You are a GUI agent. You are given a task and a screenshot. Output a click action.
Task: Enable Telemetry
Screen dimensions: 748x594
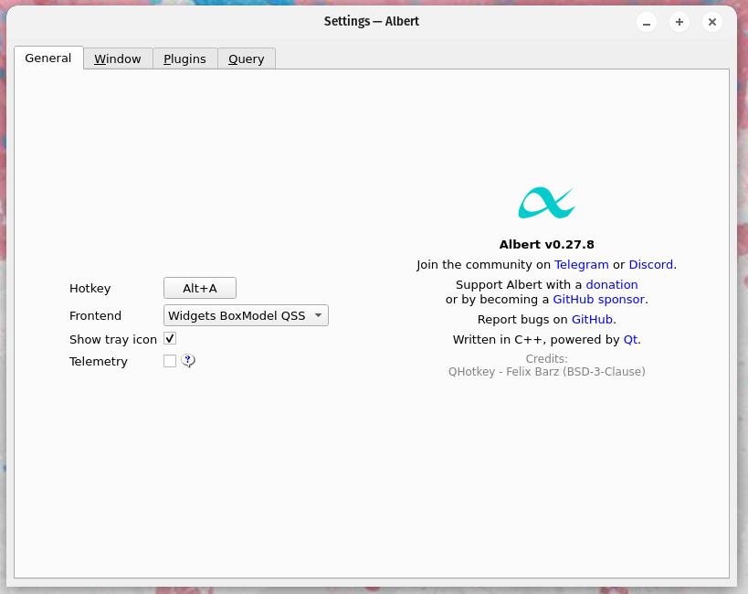click(x=169, y=360)
